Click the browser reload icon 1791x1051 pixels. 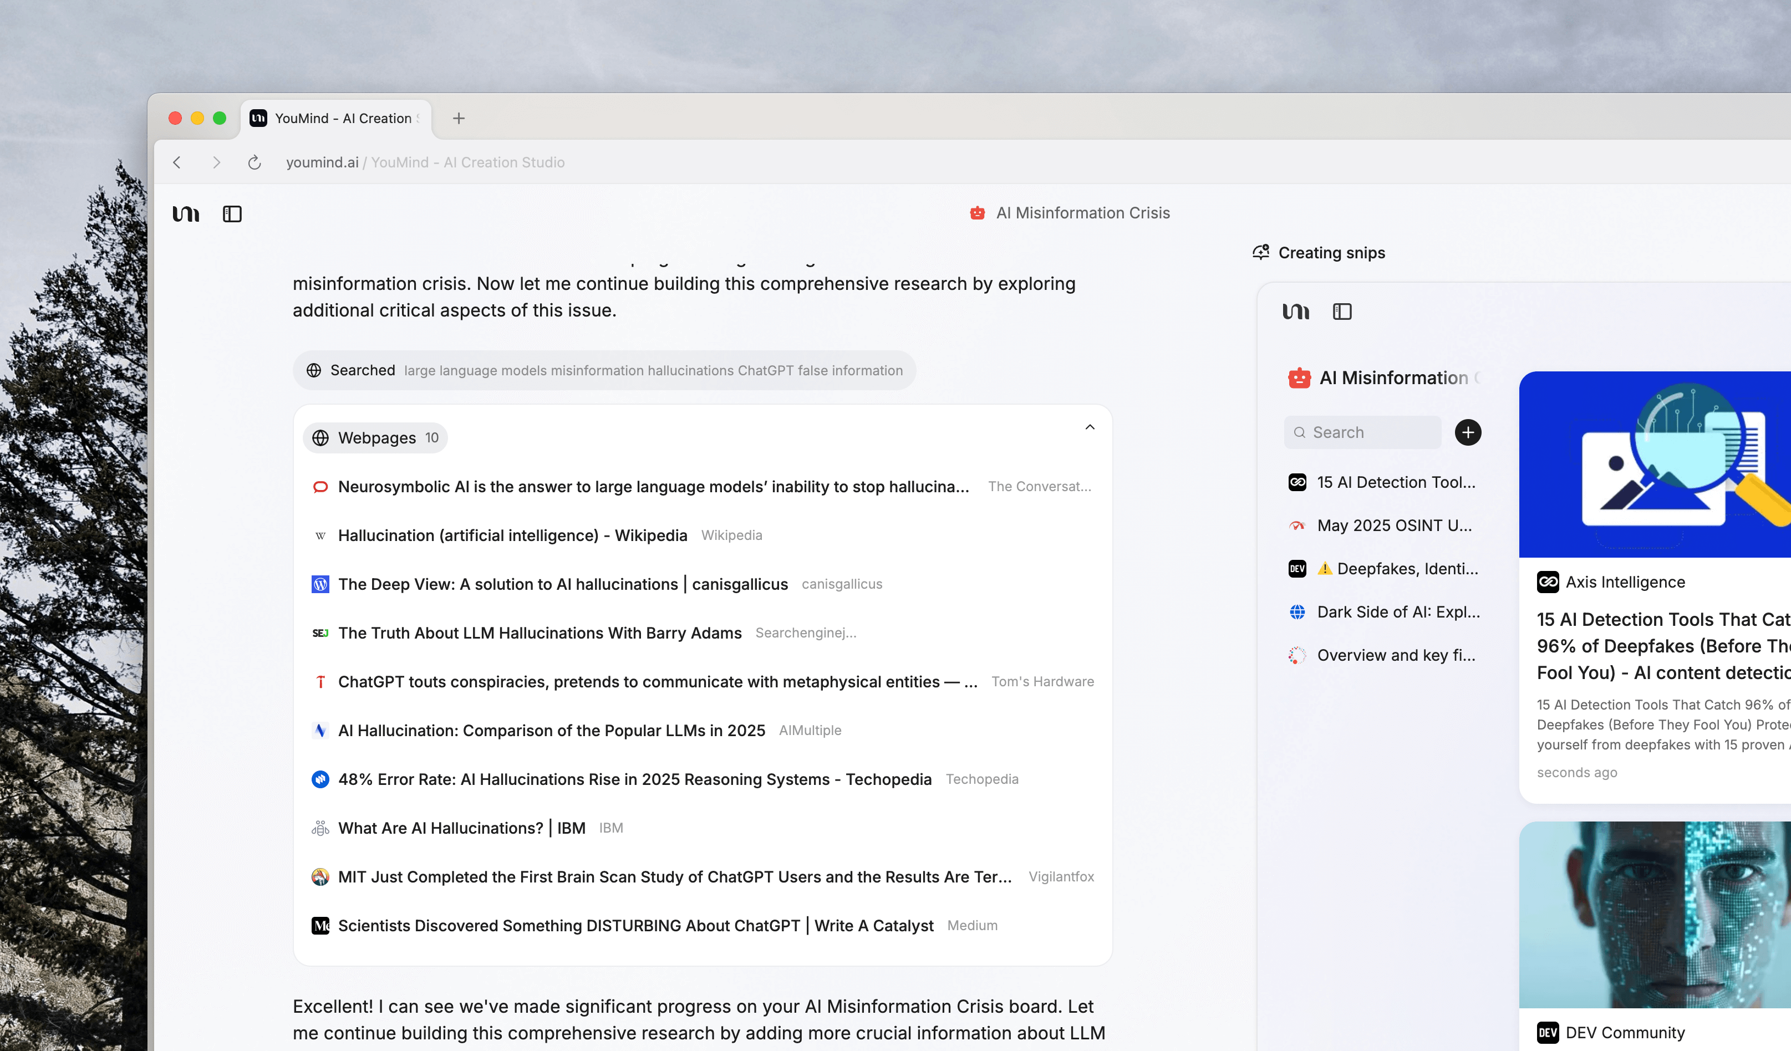[255, 163]
